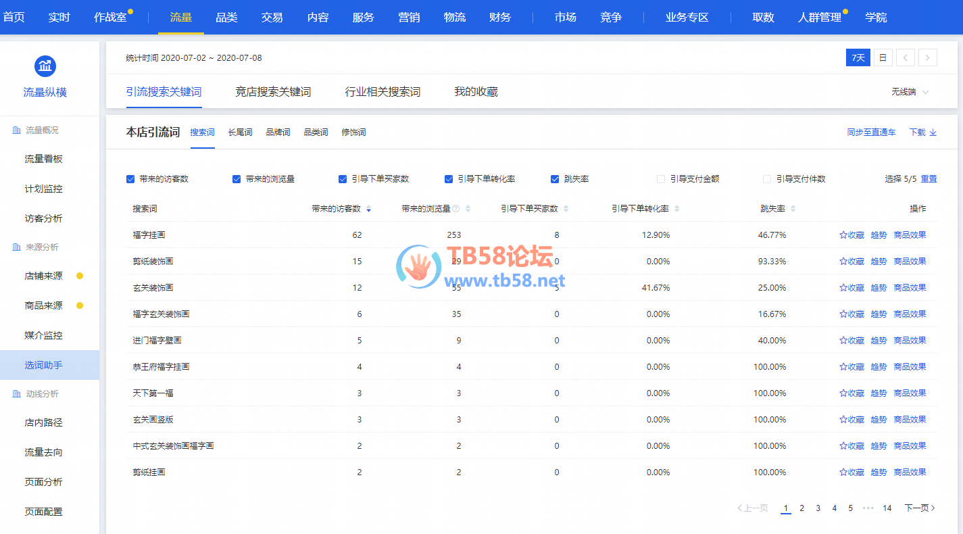
Task: Check the 引导支付件数 checkbox
Action: tap(767, 179)
